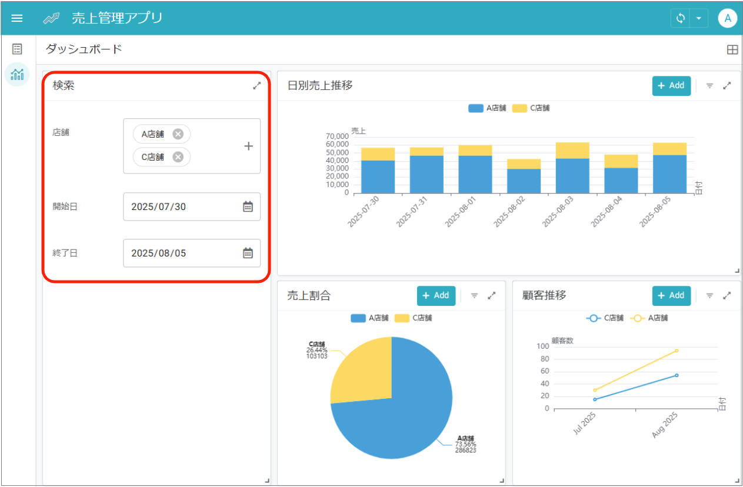The image size is (743, 487).
Task: Click the Jul 2025 axis label
Action: coord(584,423)
